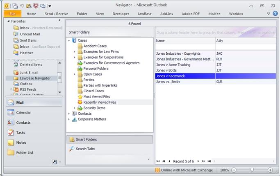This screenshot has height=176, width=280.
Task: Expand the RSS Feeds folder
Action: 11,89
